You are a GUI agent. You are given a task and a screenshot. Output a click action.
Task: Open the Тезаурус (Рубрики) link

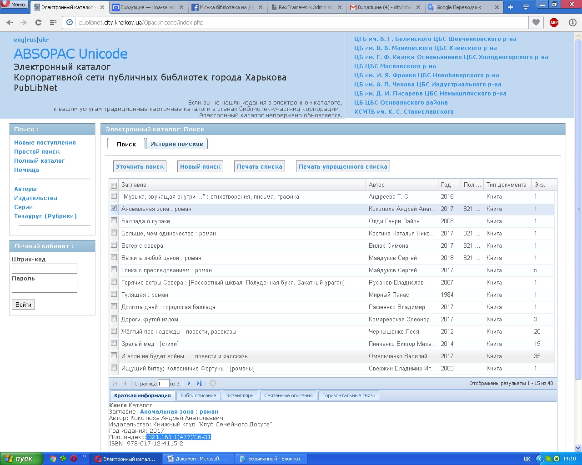(x=45, y=216)
